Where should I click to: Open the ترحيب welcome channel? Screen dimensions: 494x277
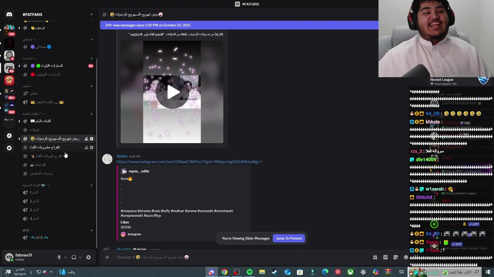coord(58,28)
